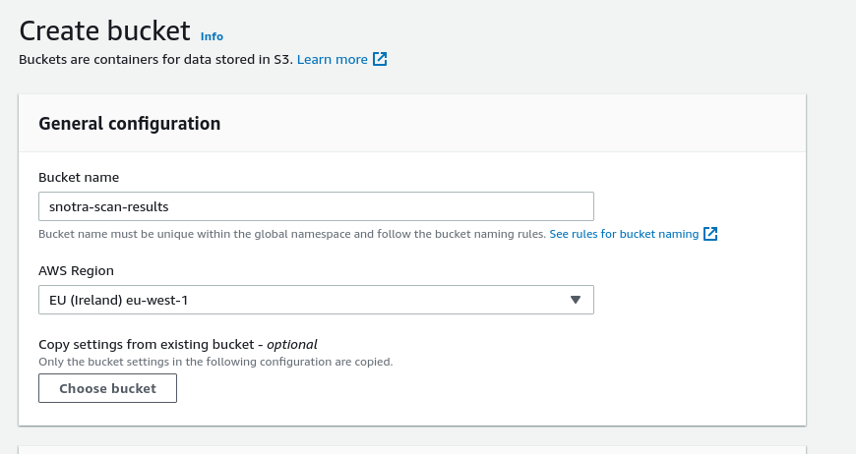Click external-link icon beside bucket naming rules
This screenshot has height=454, width=856.
(710, 234)
